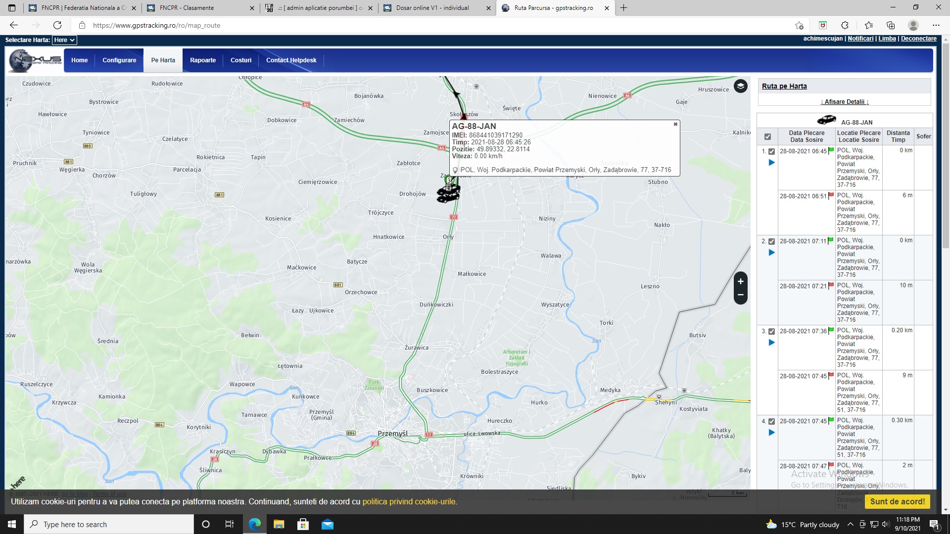Open the Rapoarte menu tab
The image size is (950, 534).
tap(203, 60)
